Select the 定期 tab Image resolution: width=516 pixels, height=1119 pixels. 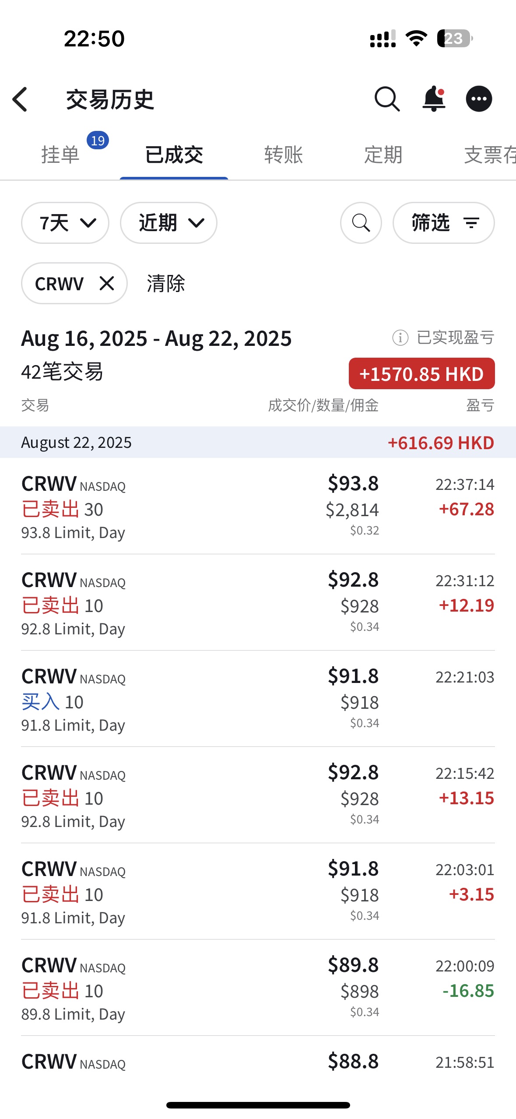point(383,155)
